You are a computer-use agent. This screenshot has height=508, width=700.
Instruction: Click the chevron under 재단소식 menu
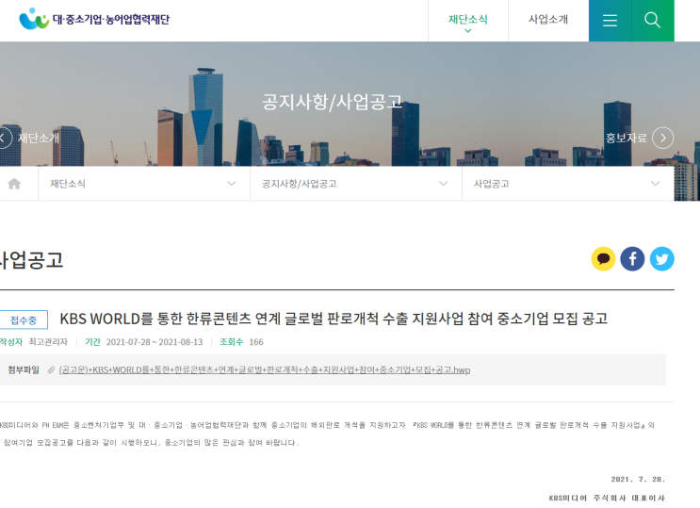point(468,31)
